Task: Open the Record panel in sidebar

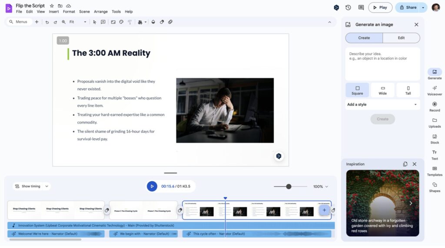Action: tap(435, 106)
